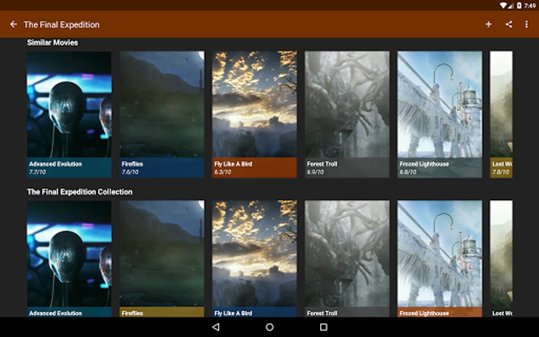The width and height of the screenshot is (539, 337).
Task: Click 'Frozed Lighthouse' title in Similar Movies
Action: 424,164
